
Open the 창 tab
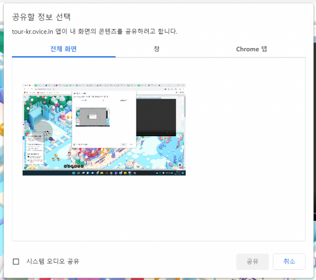pos(157,49)
